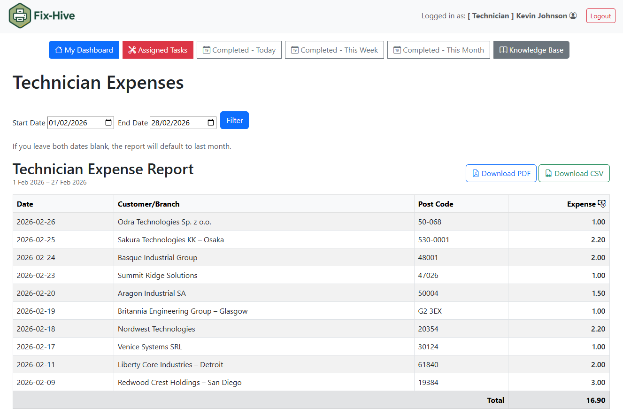Open calendar picker in Start Date field
The image size is (623, 416).
pos(108,123)
